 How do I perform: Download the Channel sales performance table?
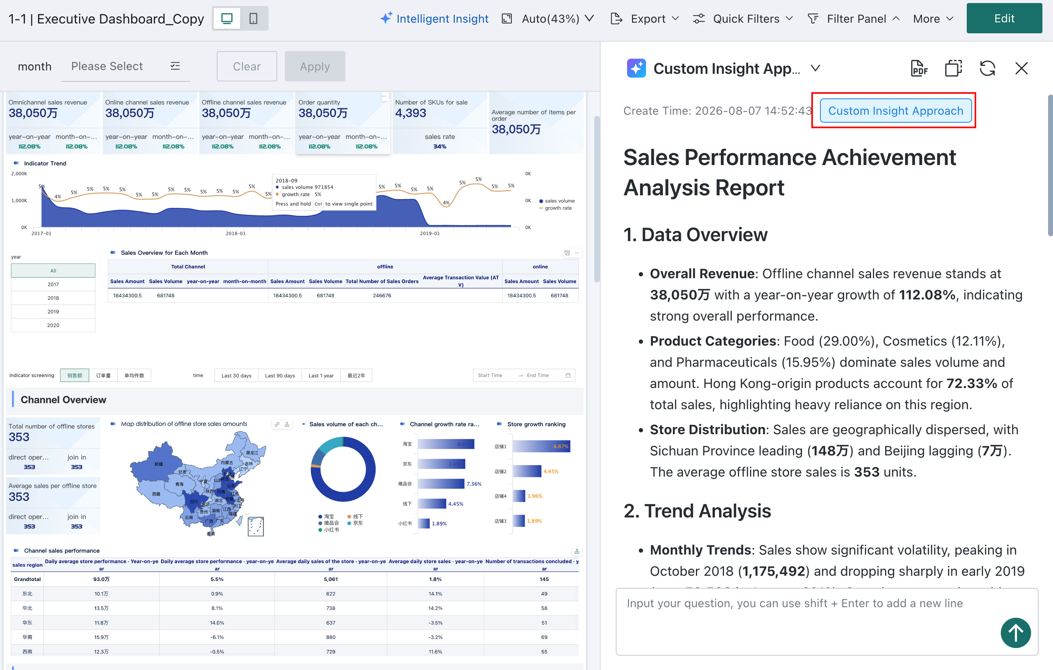[577, 551]
